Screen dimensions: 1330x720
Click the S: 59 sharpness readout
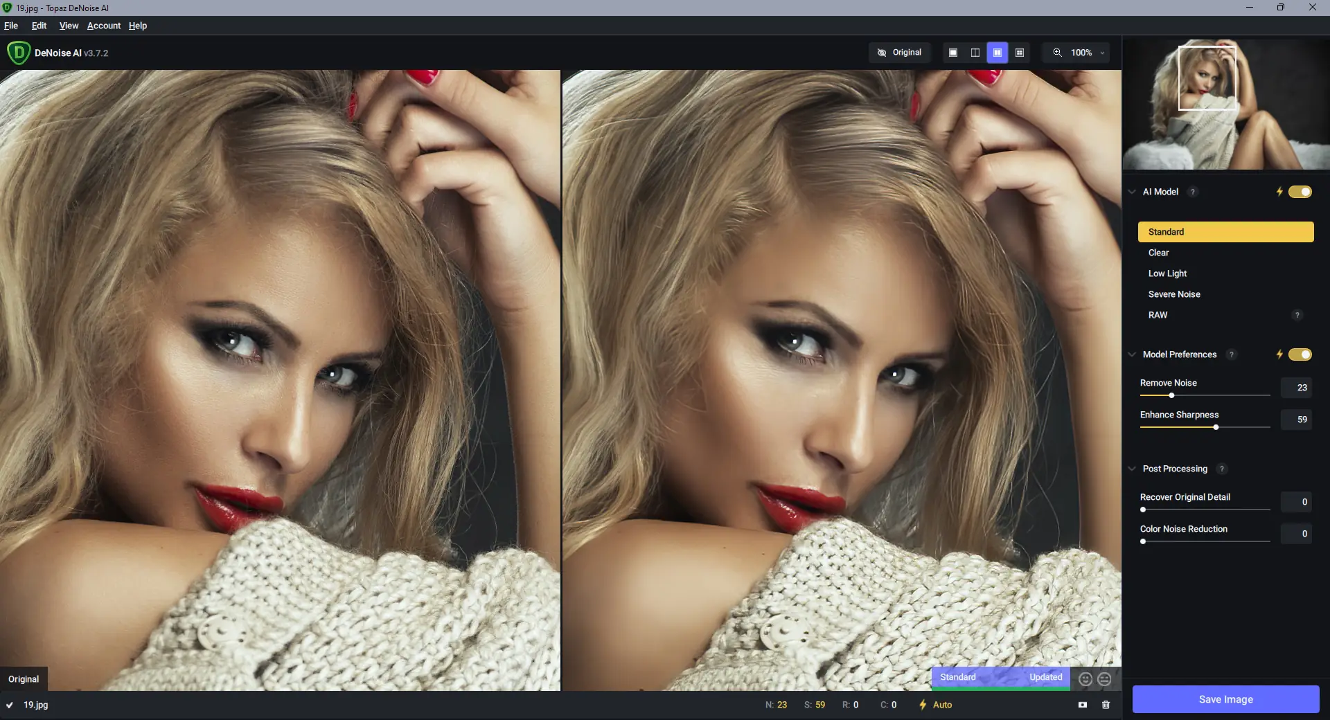click(x=815, y=705)
